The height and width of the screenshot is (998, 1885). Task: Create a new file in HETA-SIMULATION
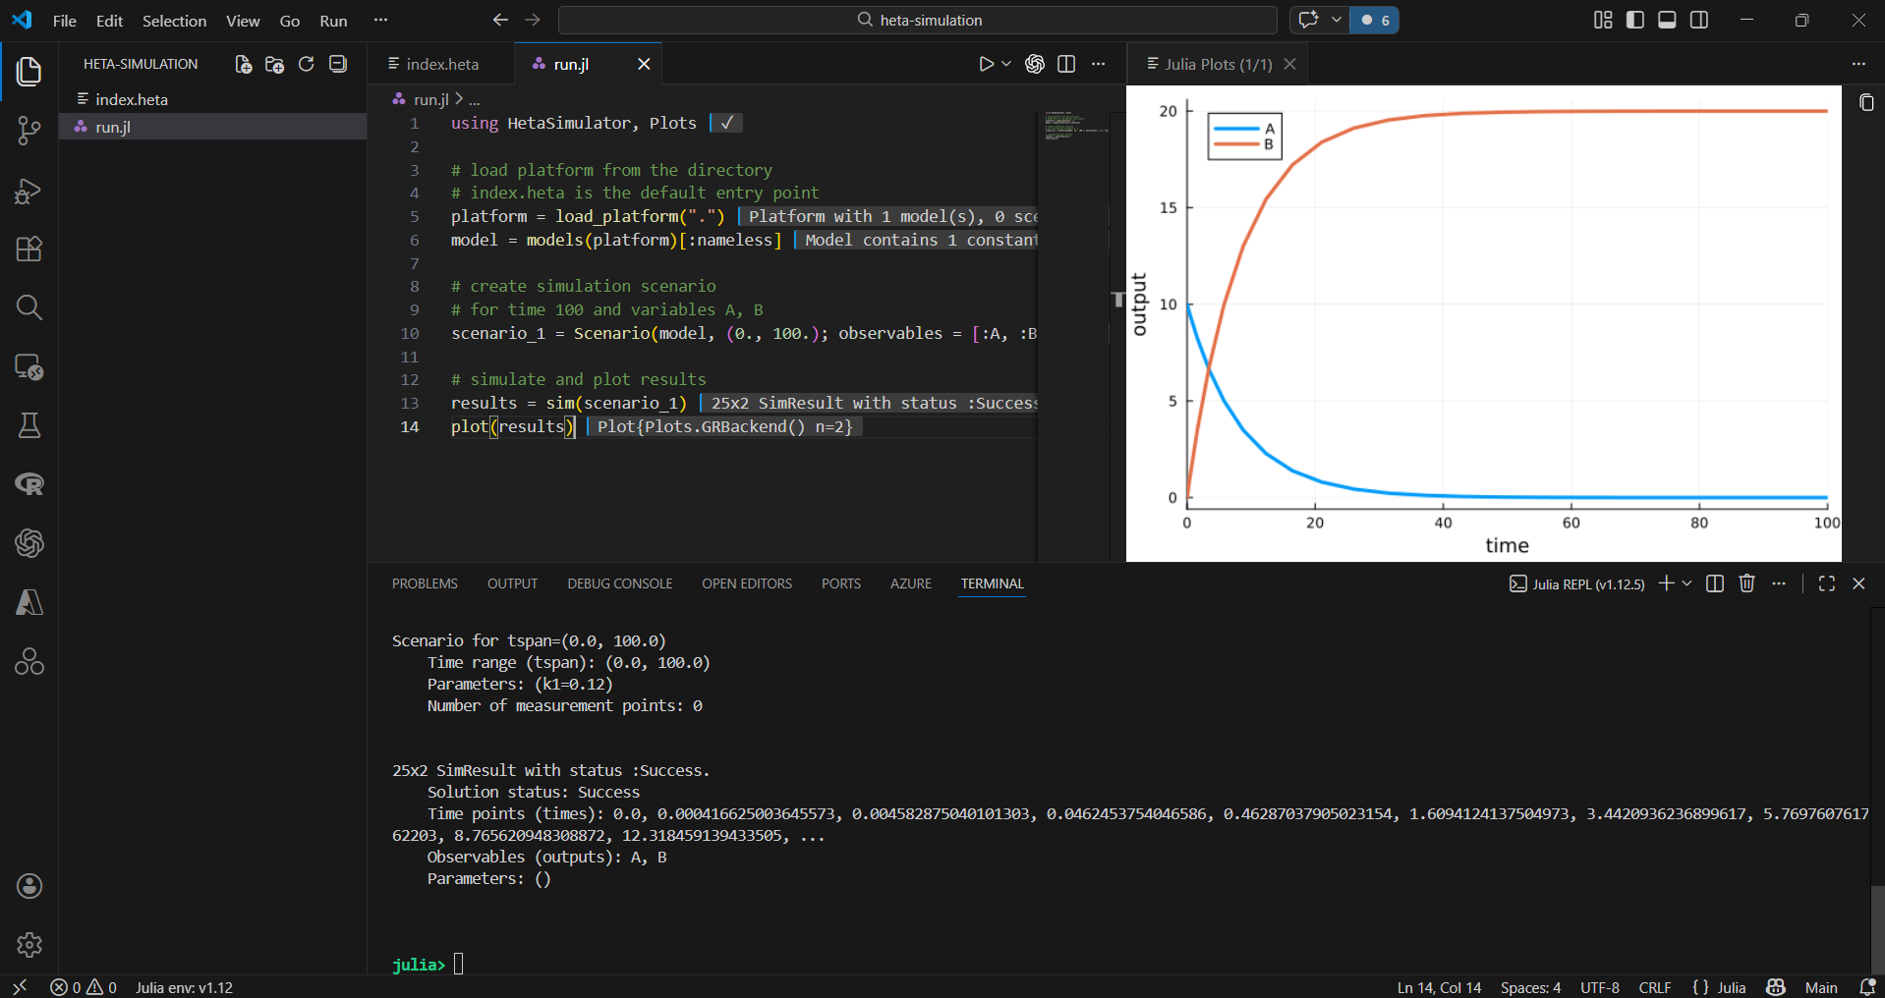point(243,64)
